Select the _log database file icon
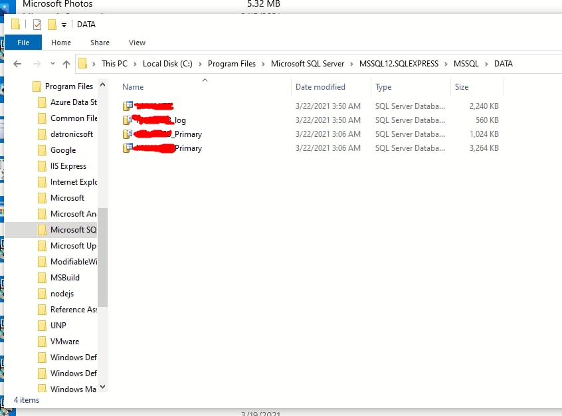The width and height of the screenshot is (562, 416). pyautogui.click(x=128, y=120)
